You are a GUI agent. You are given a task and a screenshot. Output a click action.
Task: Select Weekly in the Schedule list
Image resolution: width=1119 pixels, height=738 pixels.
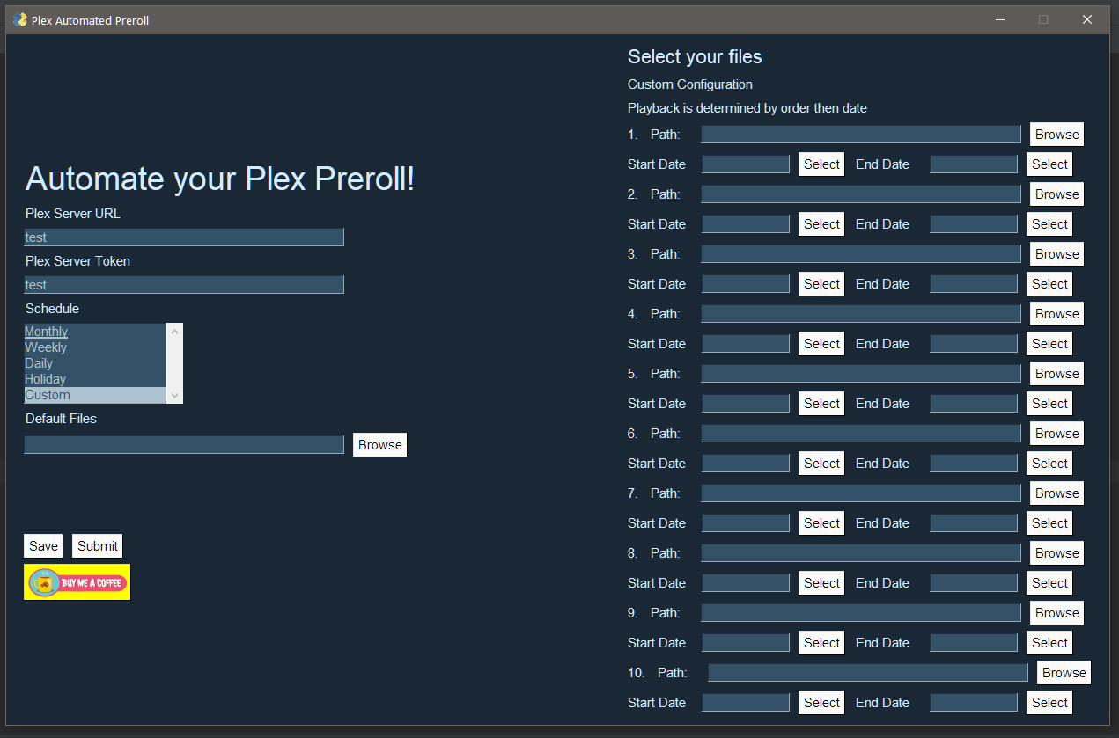coord(94,347)
